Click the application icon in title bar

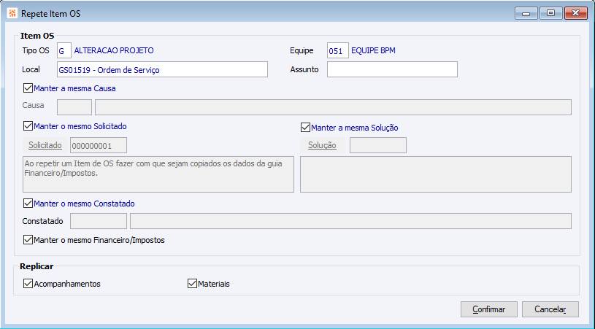point(12,14)
